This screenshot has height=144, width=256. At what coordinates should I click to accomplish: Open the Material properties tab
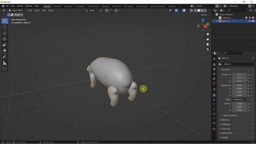214,123
